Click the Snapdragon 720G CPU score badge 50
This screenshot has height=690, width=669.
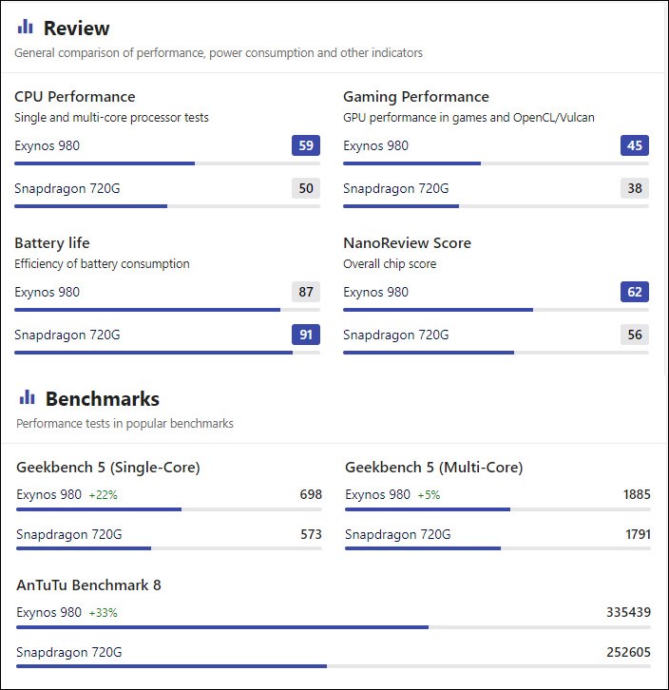pos(306,188)
